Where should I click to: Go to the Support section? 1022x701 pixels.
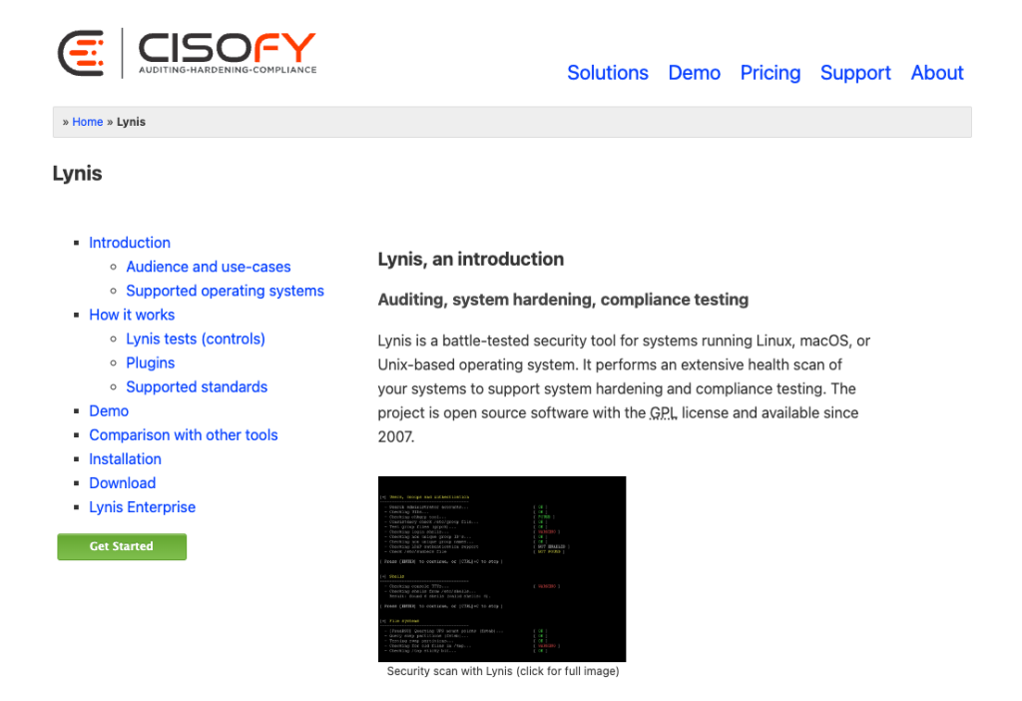(855, 73)
